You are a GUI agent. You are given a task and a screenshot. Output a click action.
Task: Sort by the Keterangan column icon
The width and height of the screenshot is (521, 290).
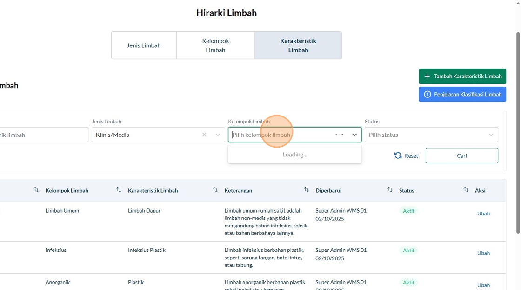307,190
